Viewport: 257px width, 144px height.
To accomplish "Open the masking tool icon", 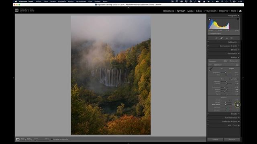I will (231, 38).
